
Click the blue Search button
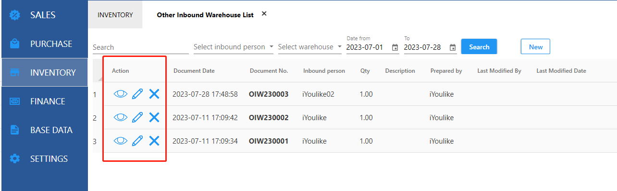[479, 46]
